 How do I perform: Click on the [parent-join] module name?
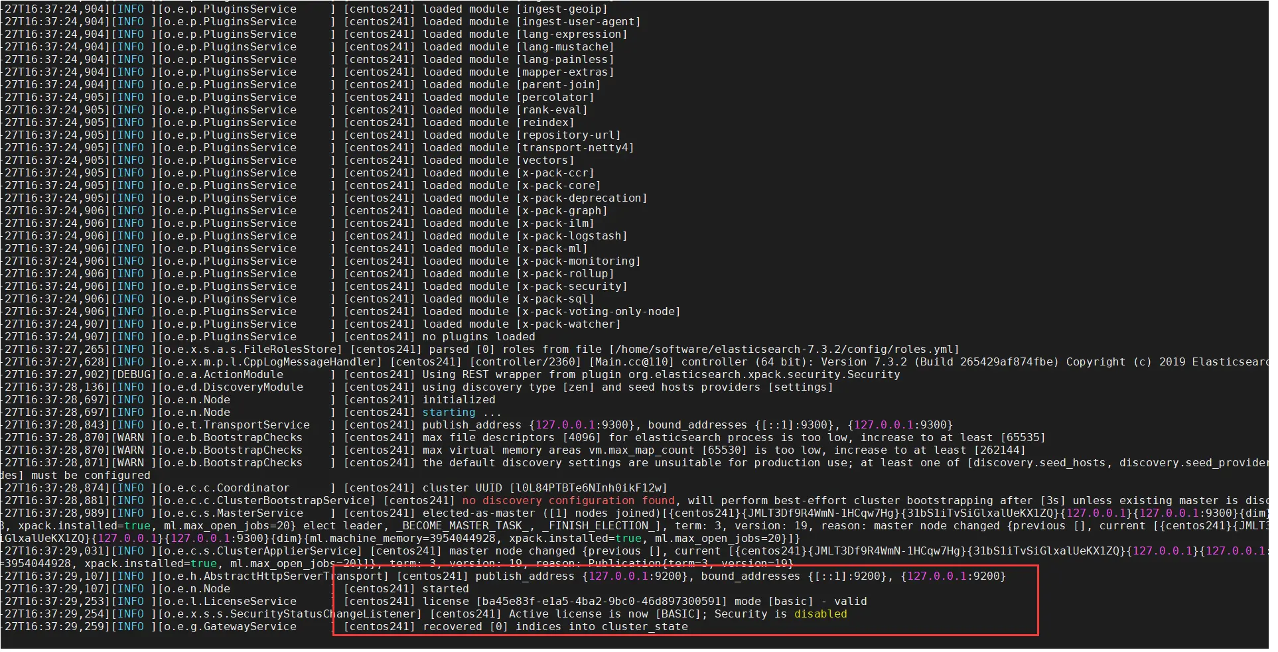(x=559, y=85)
